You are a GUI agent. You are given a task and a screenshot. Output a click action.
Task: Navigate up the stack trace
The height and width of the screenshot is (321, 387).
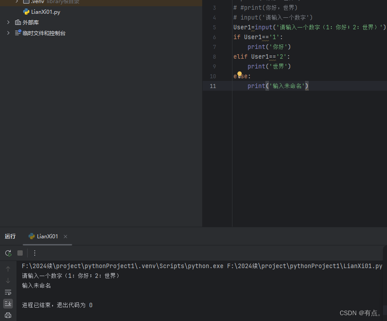(x=8, y=268)
